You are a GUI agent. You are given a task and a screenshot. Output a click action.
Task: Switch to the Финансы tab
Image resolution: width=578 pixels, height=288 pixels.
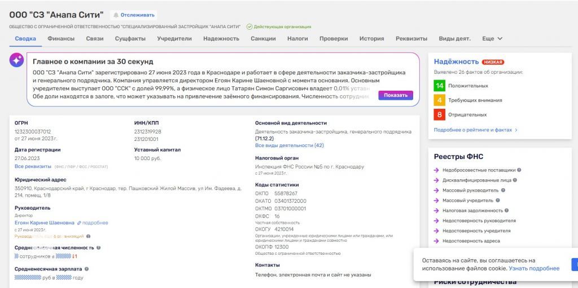coord(60,39)
